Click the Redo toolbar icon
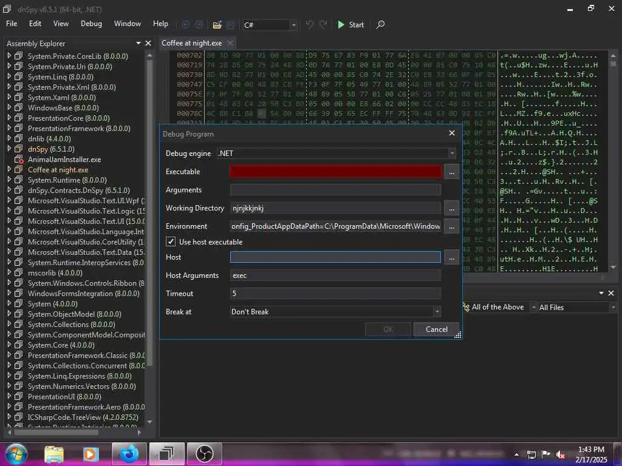This screenshot has height=466, width=622. coord(323,24)
